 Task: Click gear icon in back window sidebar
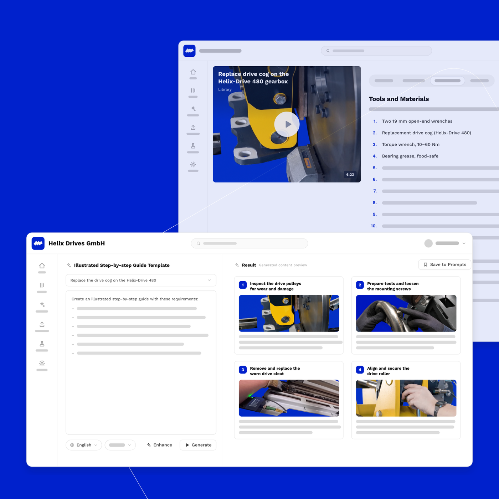[x=193, y=164]
